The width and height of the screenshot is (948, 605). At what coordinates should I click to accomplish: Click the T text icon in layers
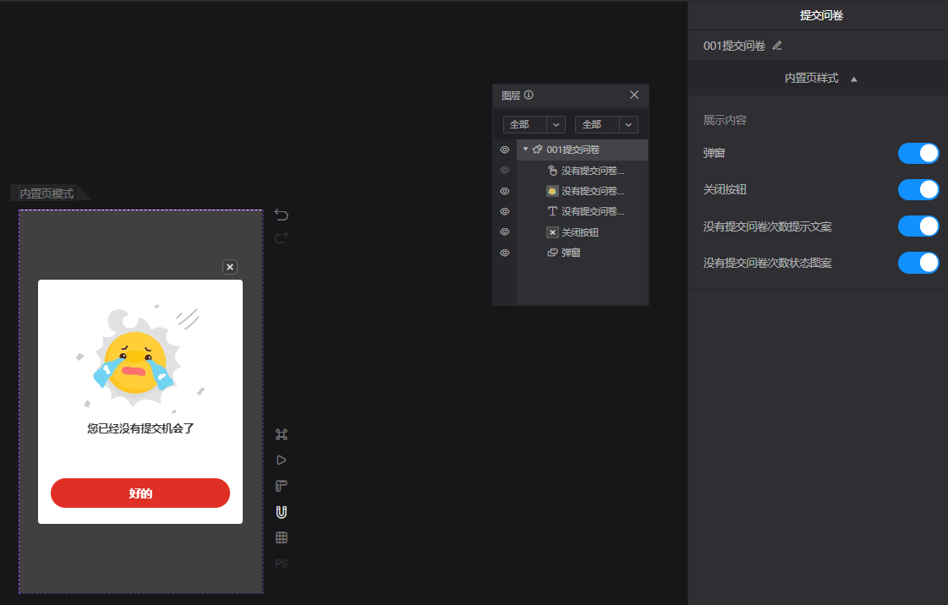552,211
